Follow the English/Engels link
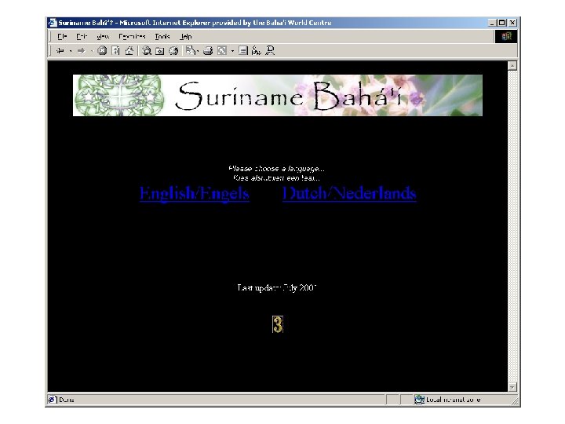This screenshot has width=565, height=424. tap(195, 194)
